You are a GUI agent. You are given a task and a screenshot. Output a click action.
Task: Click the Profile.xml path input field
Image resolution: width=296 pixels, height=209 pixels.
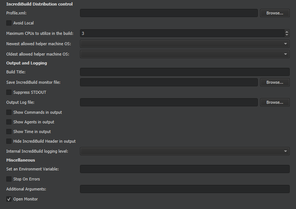pyautogui.click(x=169, y=13)
